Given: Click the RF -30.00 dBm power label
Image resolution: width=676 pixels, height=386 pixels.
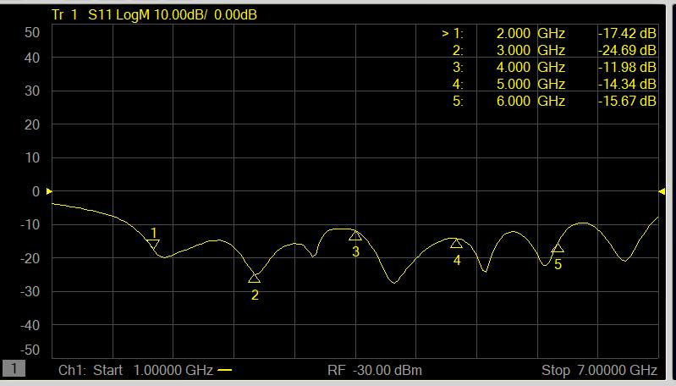Looking at the screenshot, I should (375, 370).
